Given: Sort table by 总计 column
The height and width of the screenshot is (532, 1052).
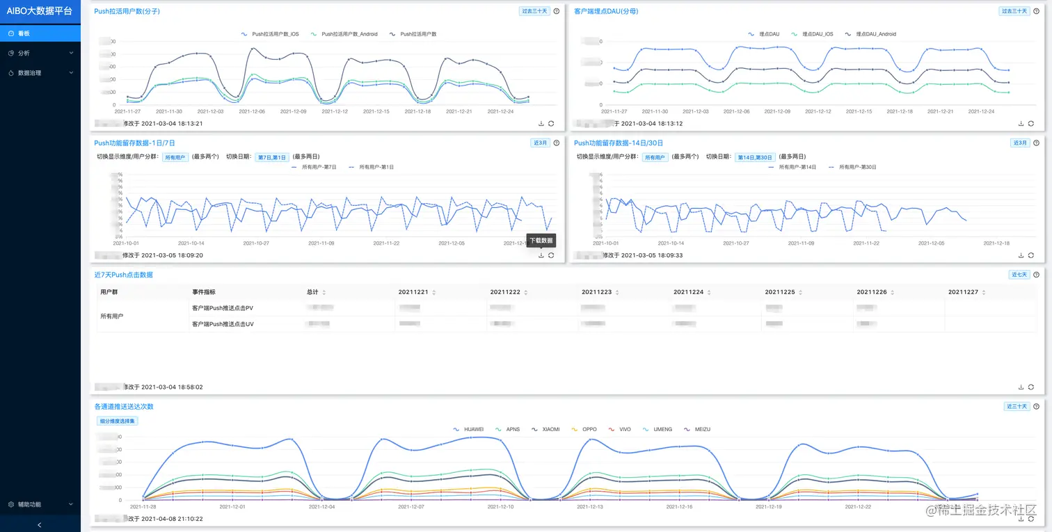Looking at the screenshot, I should (x=324, y=292).
